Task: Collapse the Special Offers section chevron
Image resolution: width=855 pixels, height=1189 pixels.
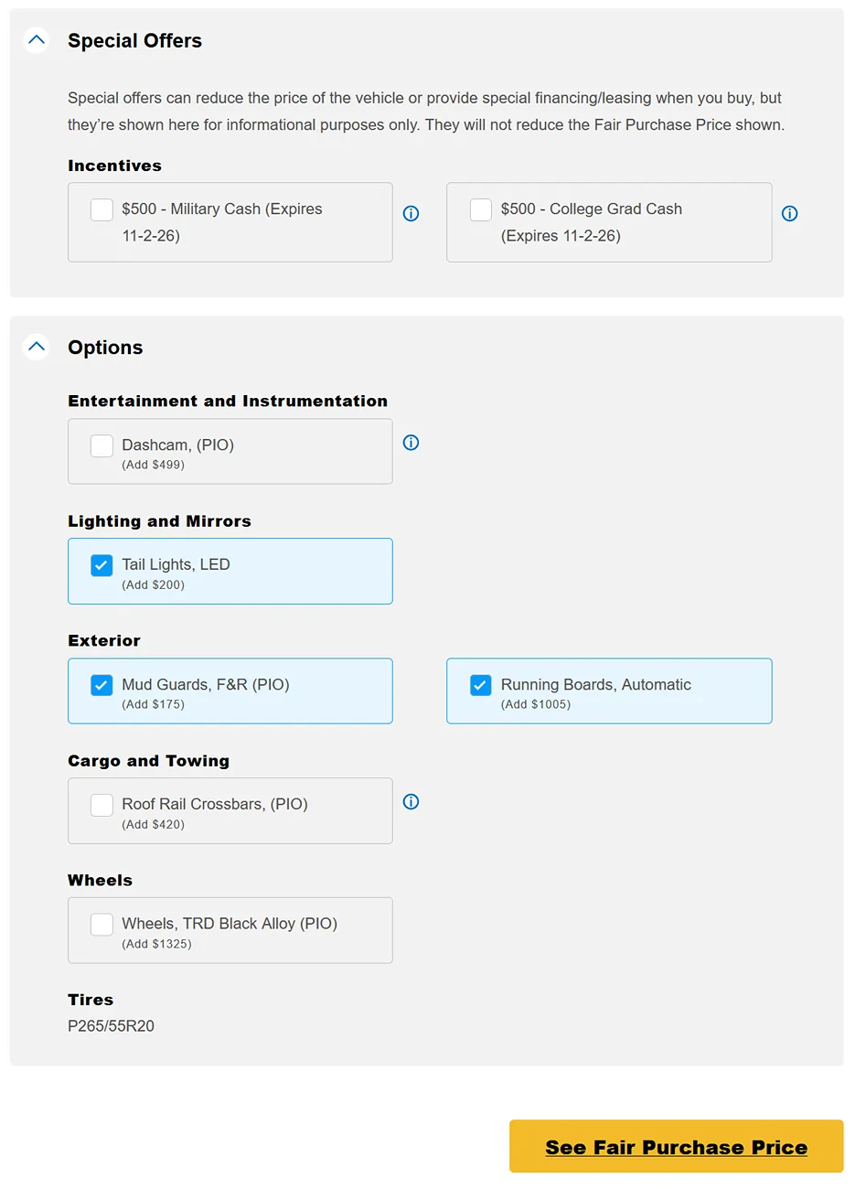Action: (x=37, y=40)
